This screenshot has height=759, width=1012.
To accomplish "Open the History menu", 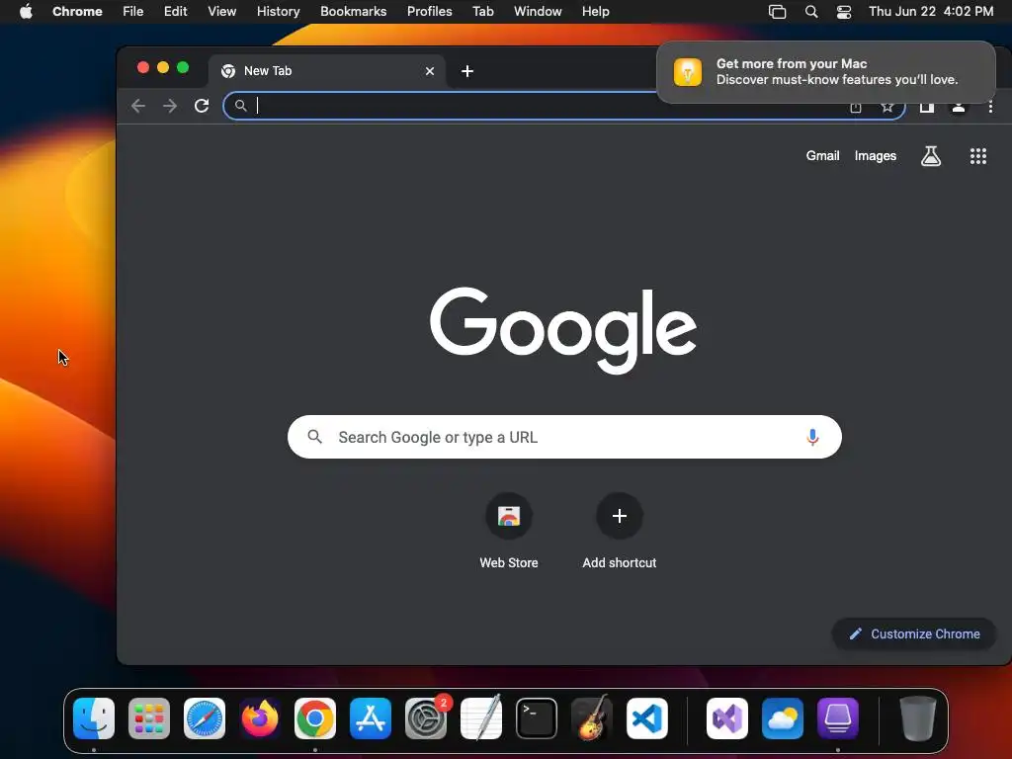I will coord(278,11).
